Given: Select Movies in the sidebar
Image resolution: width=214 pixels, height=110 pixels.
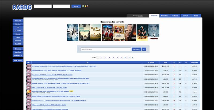Looking at the screenshot, I should (18, 24).
